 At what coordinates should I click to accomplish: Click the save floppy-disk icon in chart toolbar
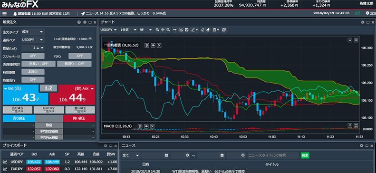click(x=186, y=30)
